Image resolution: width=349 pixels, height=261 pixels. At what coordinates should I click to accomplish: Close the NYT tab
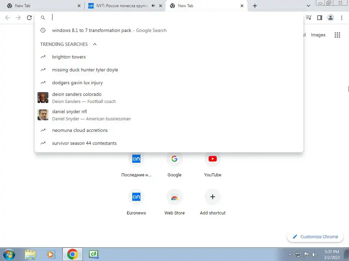pos(161,6)
